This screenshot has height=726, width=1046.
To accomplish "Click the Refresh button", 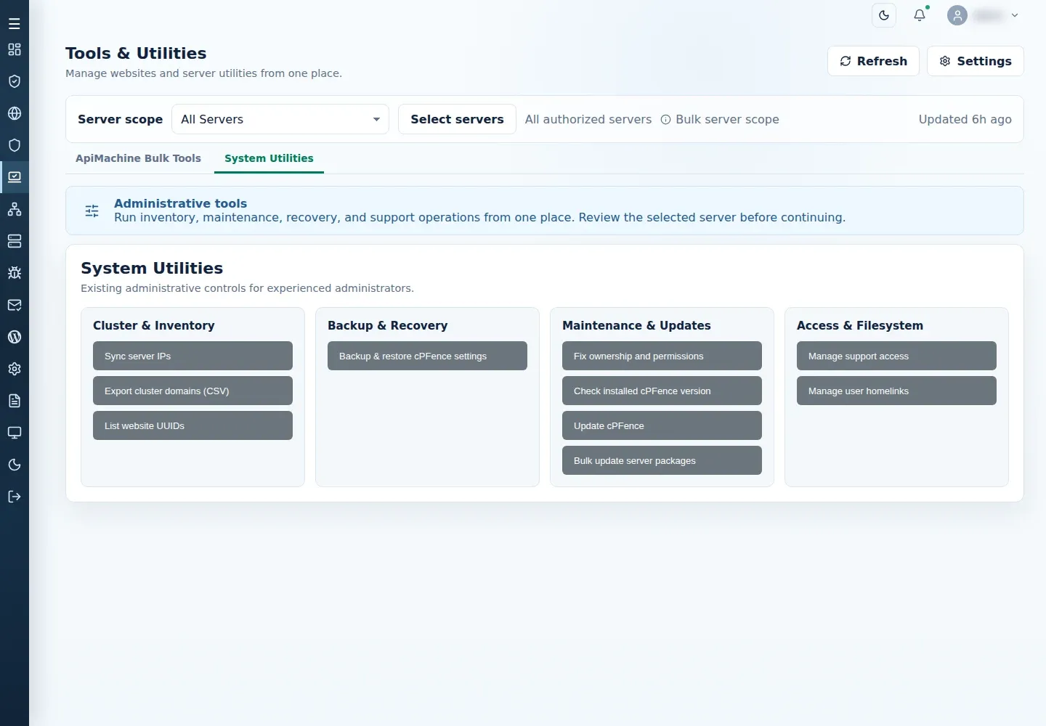I will tap(873, 61).
